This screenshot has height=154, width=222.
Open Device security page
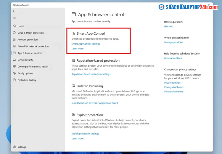coord(25,60)
